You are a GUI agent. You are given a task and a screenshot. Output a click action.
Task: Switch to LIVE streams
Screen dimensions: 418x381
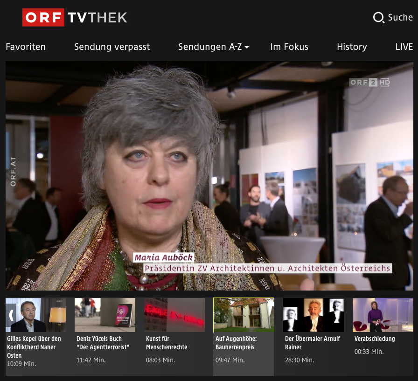404,47
